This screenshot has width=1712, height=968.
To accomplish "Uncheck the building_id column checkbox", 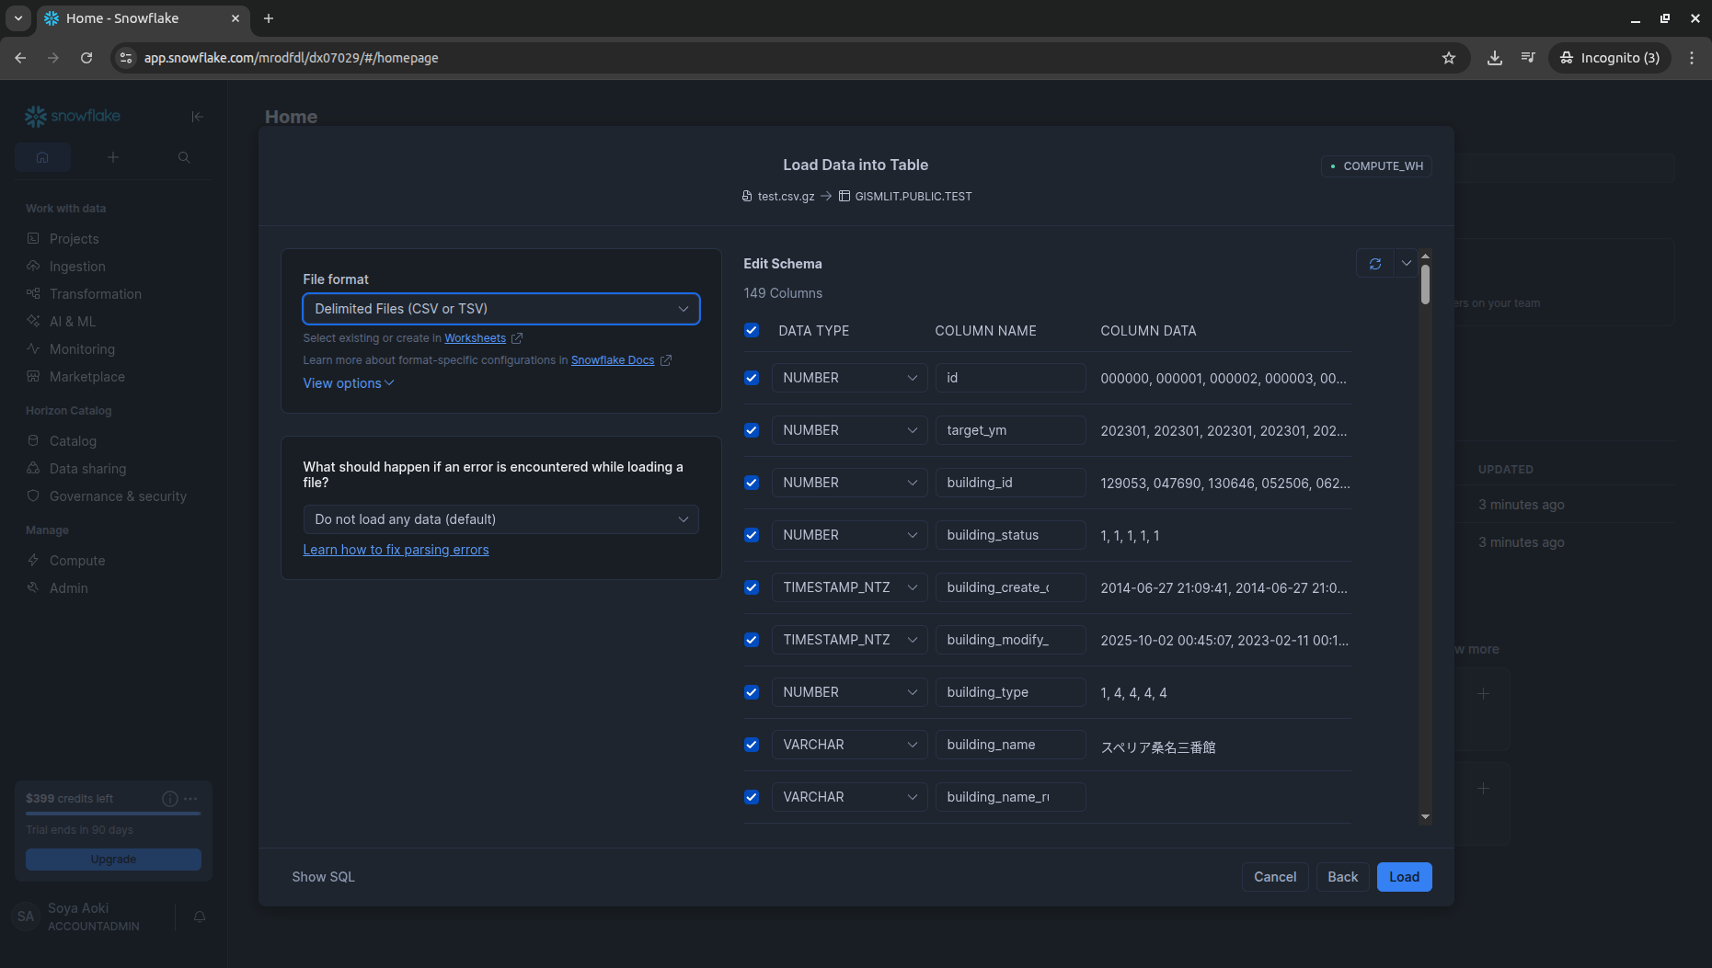I will 752,483.
